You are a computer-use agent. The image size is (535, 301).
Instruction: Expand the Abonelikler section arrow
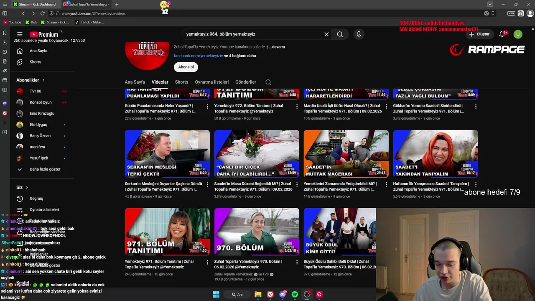[x=43, y=80]
